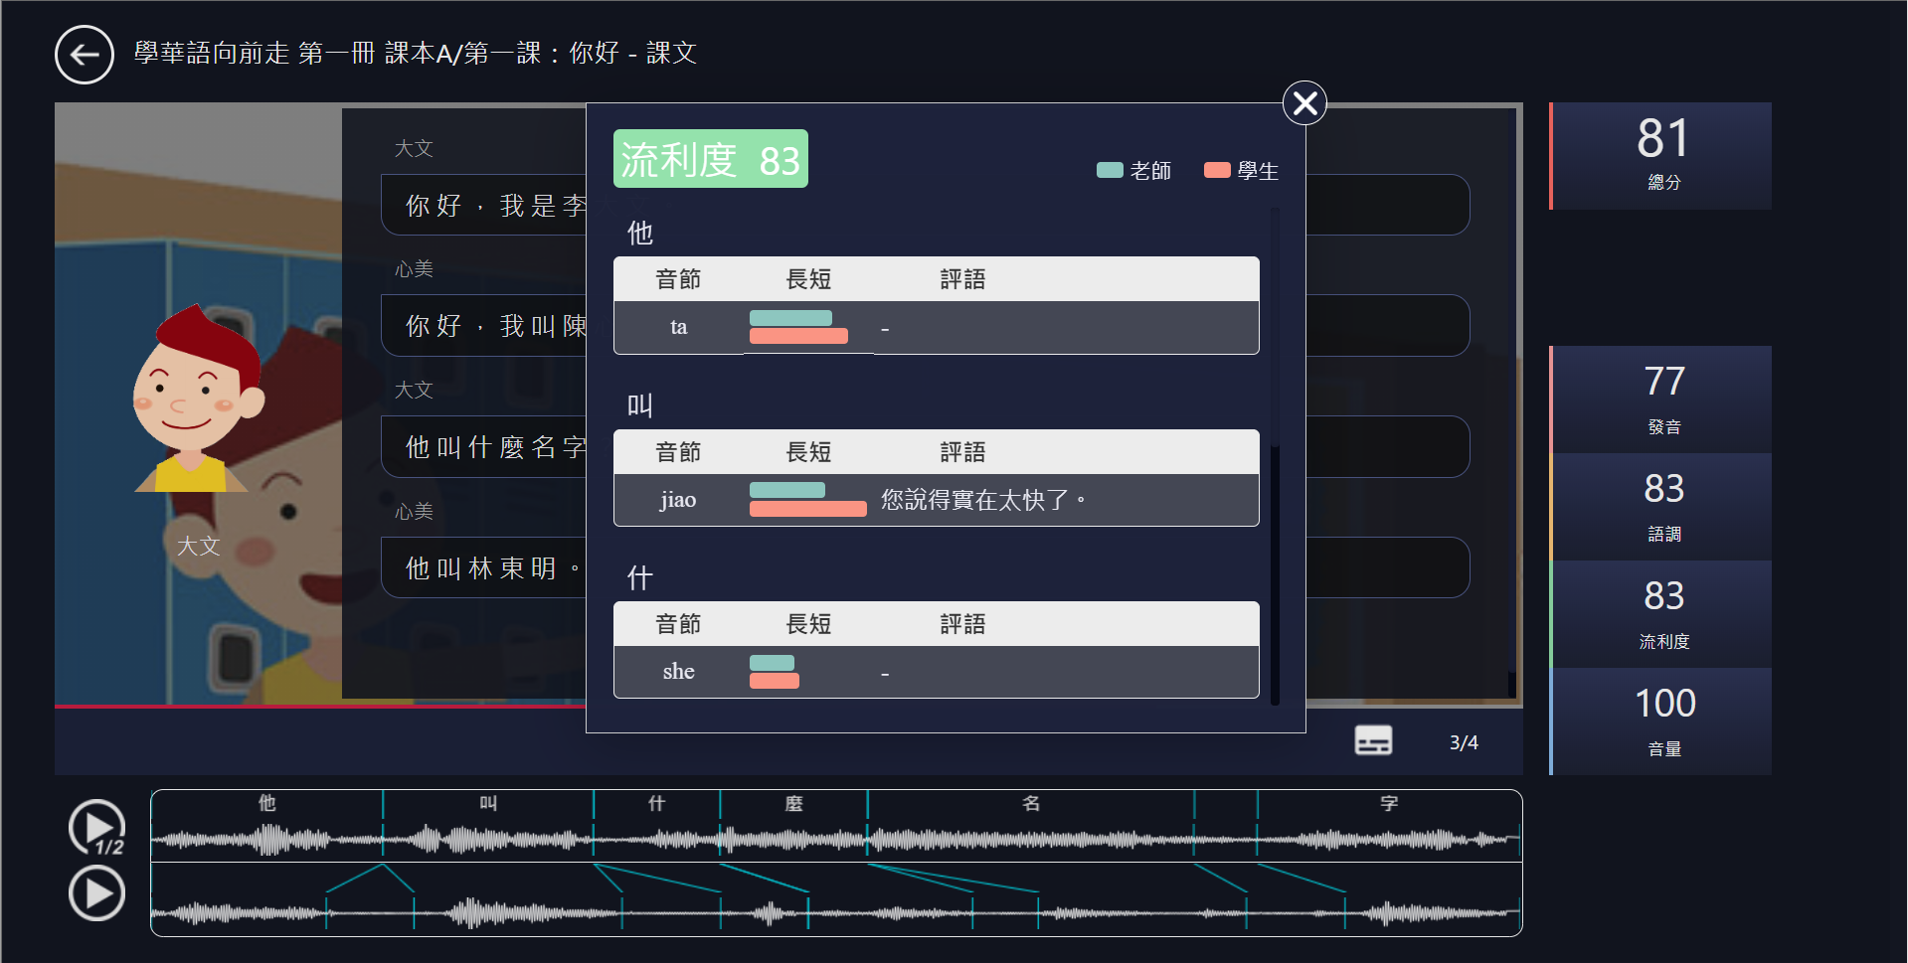Toggle the 學生 legend swatch
This screenshot has height=963, width=1908.
coord(1216,170)
